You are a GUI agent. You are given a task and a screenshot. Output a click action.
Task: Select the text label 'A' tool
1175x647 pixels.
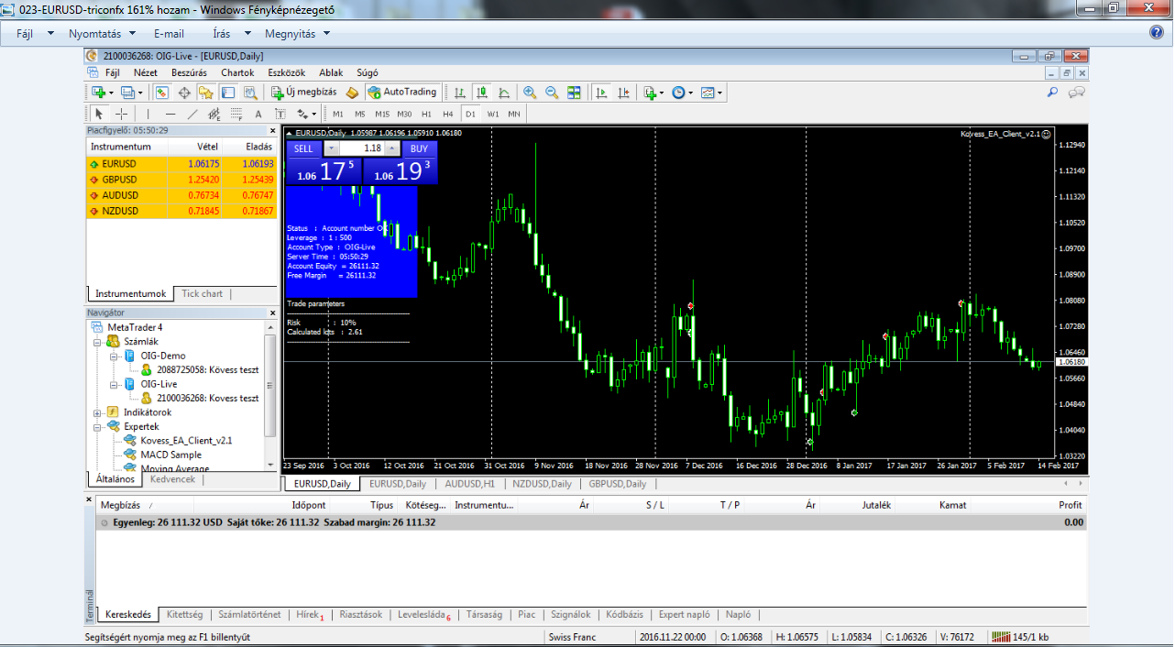point(258,115)
